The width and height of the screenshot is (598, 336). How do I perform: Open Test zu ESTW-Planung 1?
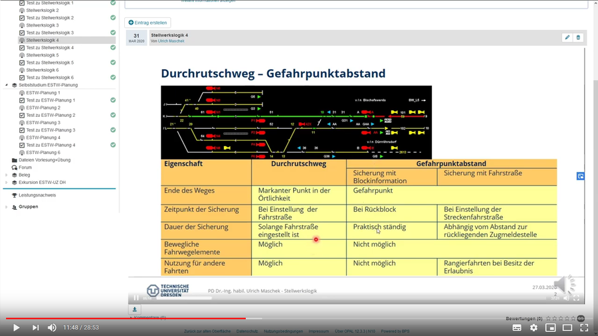point(50,100)
